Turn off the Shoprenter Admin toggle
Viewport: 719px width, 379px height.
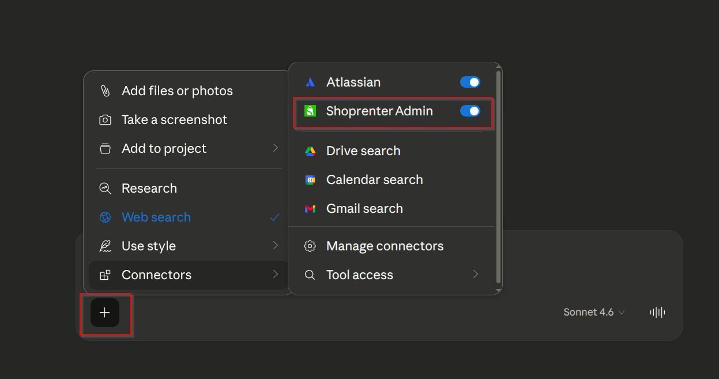[470, 111]
